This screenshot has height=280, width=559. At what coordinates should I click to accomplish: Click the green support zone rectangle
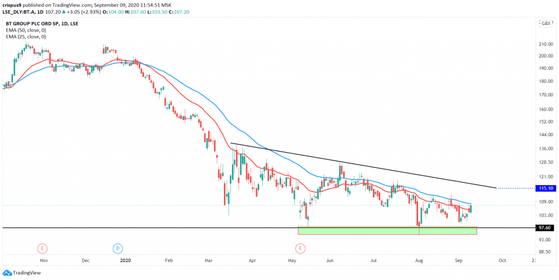pyautogui.click(x=387, y=231)
